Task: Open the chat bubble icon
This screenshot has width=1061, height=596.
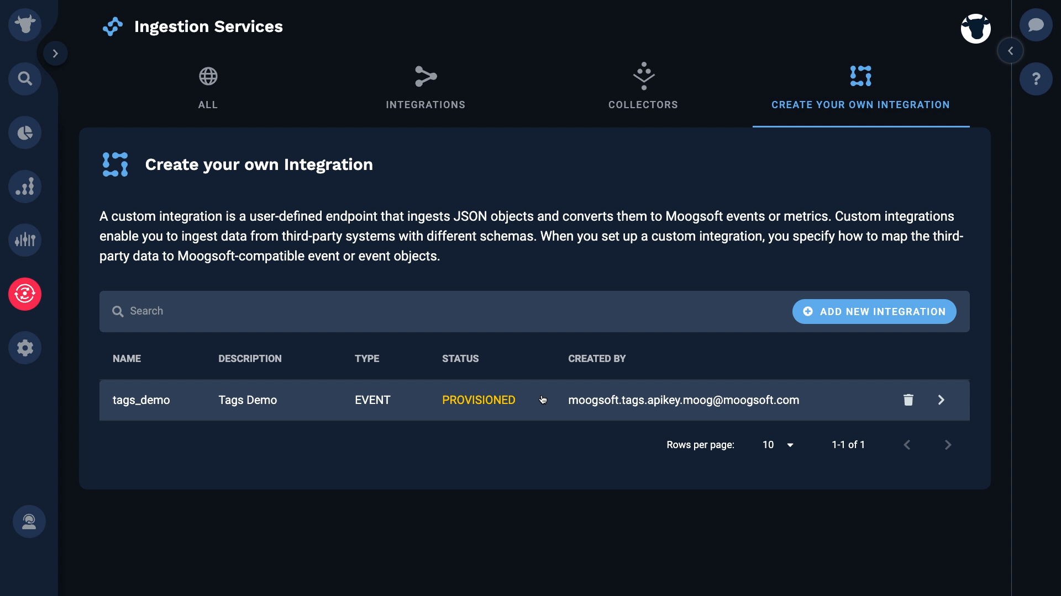Action: point(1036,25)
